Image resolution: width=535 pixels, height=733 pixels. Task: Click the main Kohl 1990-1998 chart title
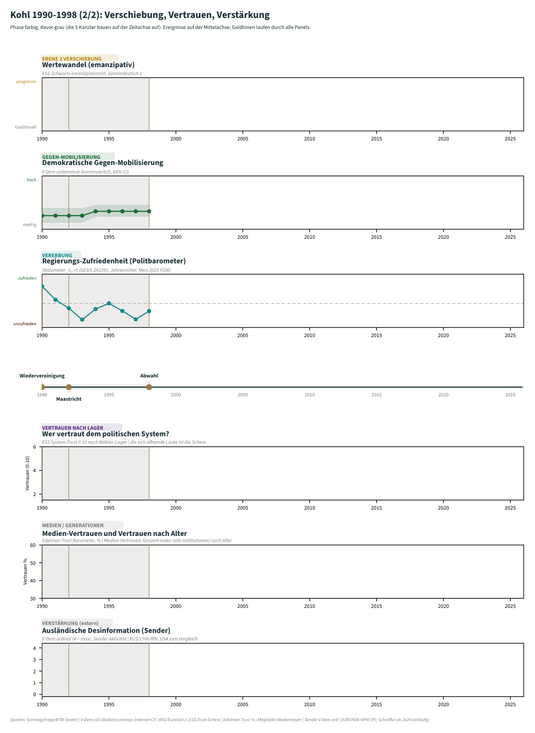[x=140, y=15]
